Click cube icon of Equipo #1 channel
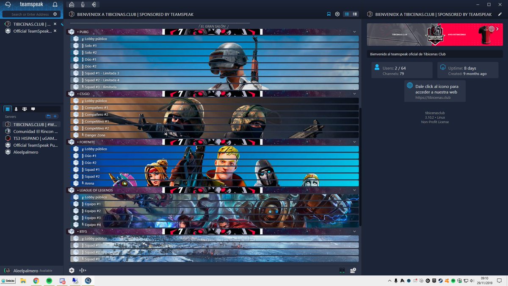The image size is (508, 286). pyautogui.click(x=76, y=204)
